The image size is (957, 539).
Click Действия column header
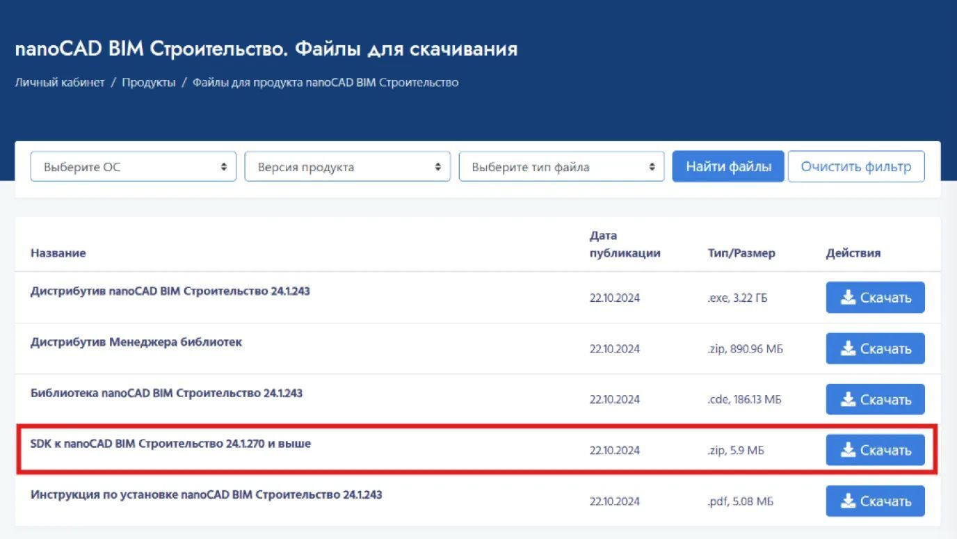click(853, 253)
